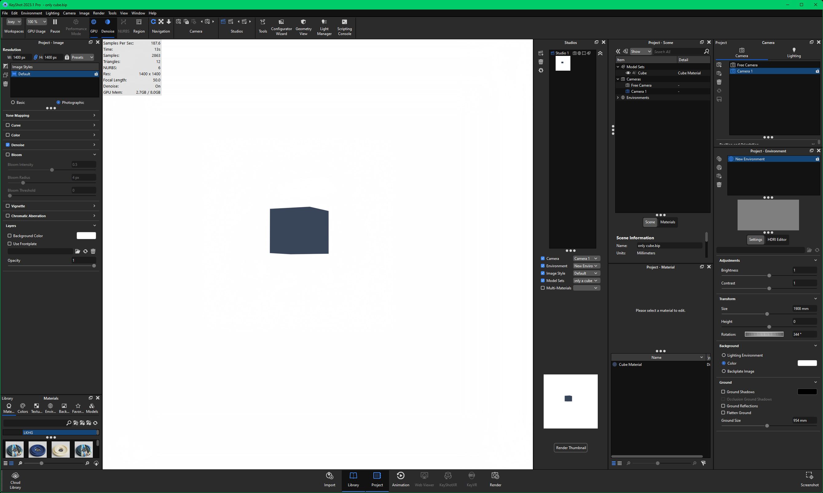Switch to the Lighting tab in Camera panel
This screenshot has height=493, width=823.
coord(794,53)
